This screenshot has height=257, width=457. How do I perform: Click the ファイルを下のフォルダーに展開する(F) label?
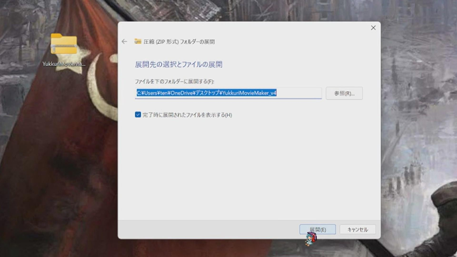point(174,81)
